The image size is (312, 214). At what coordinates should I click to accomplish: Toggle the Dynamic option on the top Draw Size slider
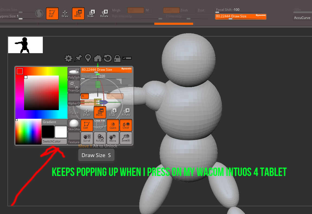pos(261,15)
